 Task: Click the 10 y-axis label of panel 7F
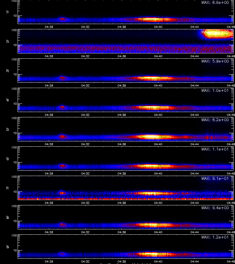point(15,192)
